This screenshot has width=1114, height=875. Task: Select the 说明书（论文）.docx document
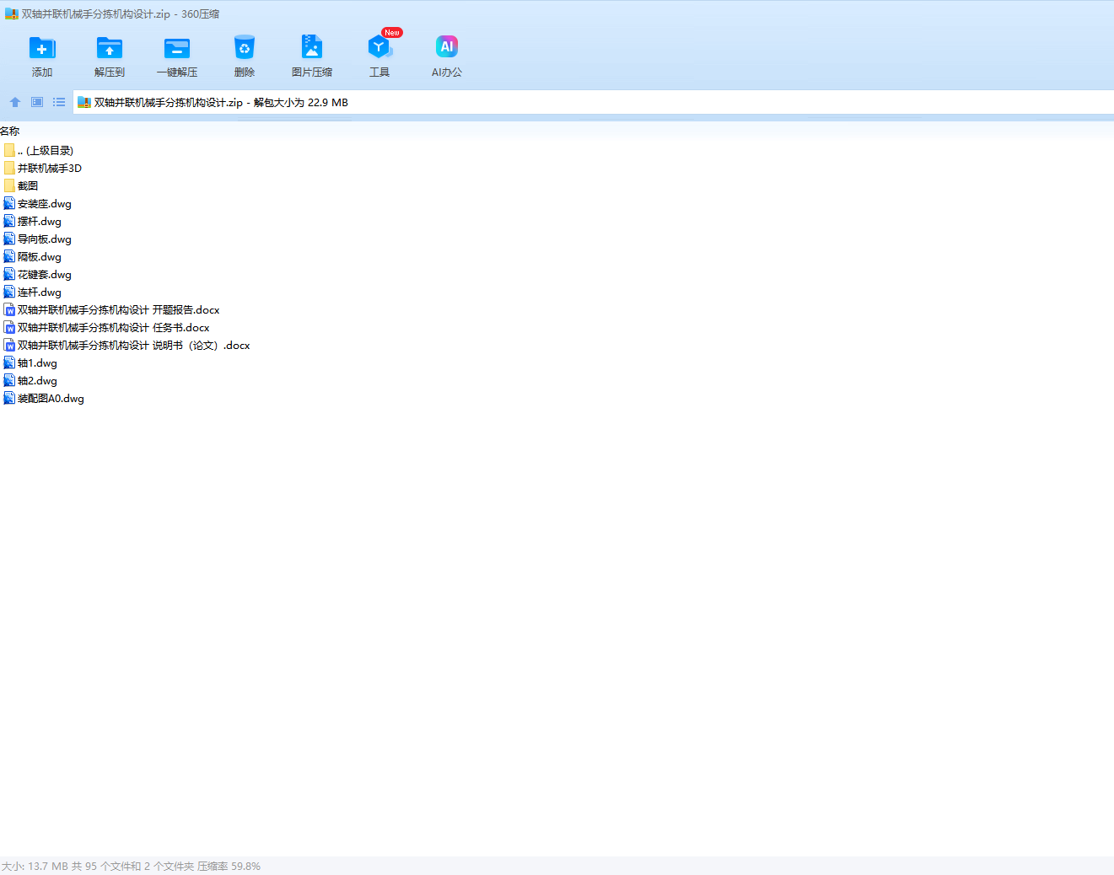pos(127,345)
